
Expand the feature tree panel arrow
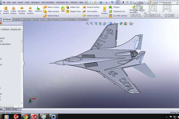tap(22, 23)
